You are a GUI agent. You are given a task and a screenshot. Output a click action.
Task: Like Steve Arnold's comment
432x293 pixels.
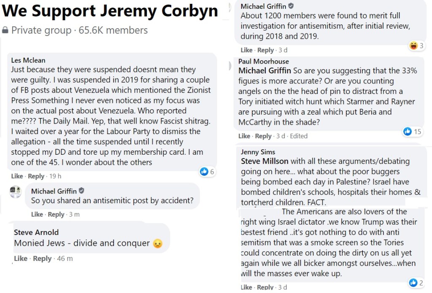point(21,258)
